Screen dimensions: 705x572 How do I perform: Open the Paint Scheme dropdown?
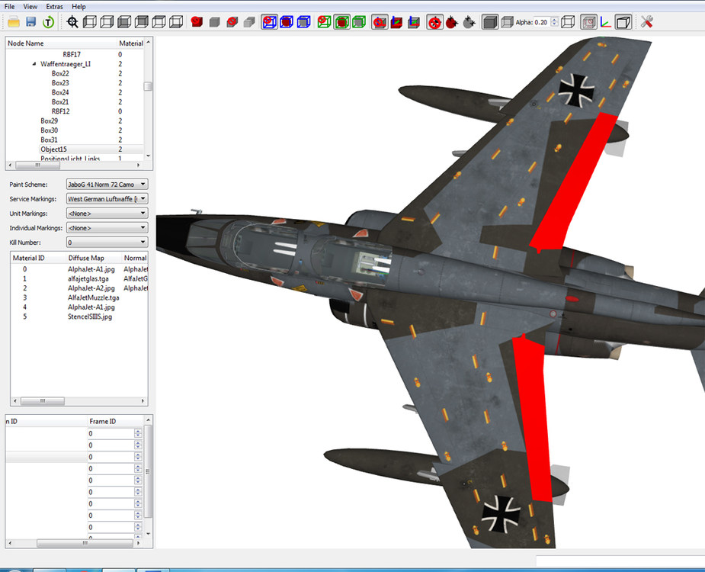point(107,184)
